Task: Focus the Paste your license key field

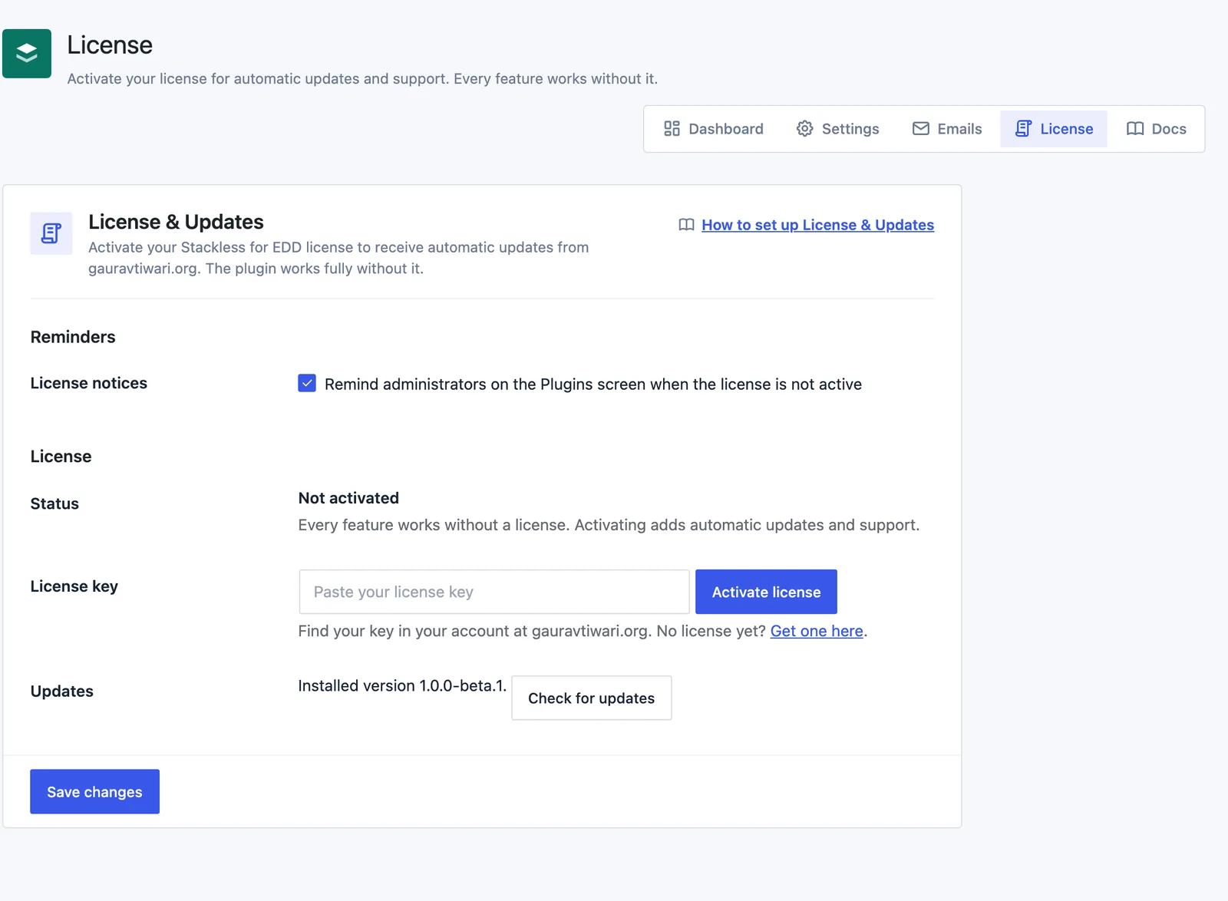Action: pyautogui.click(x=494, y=592)
